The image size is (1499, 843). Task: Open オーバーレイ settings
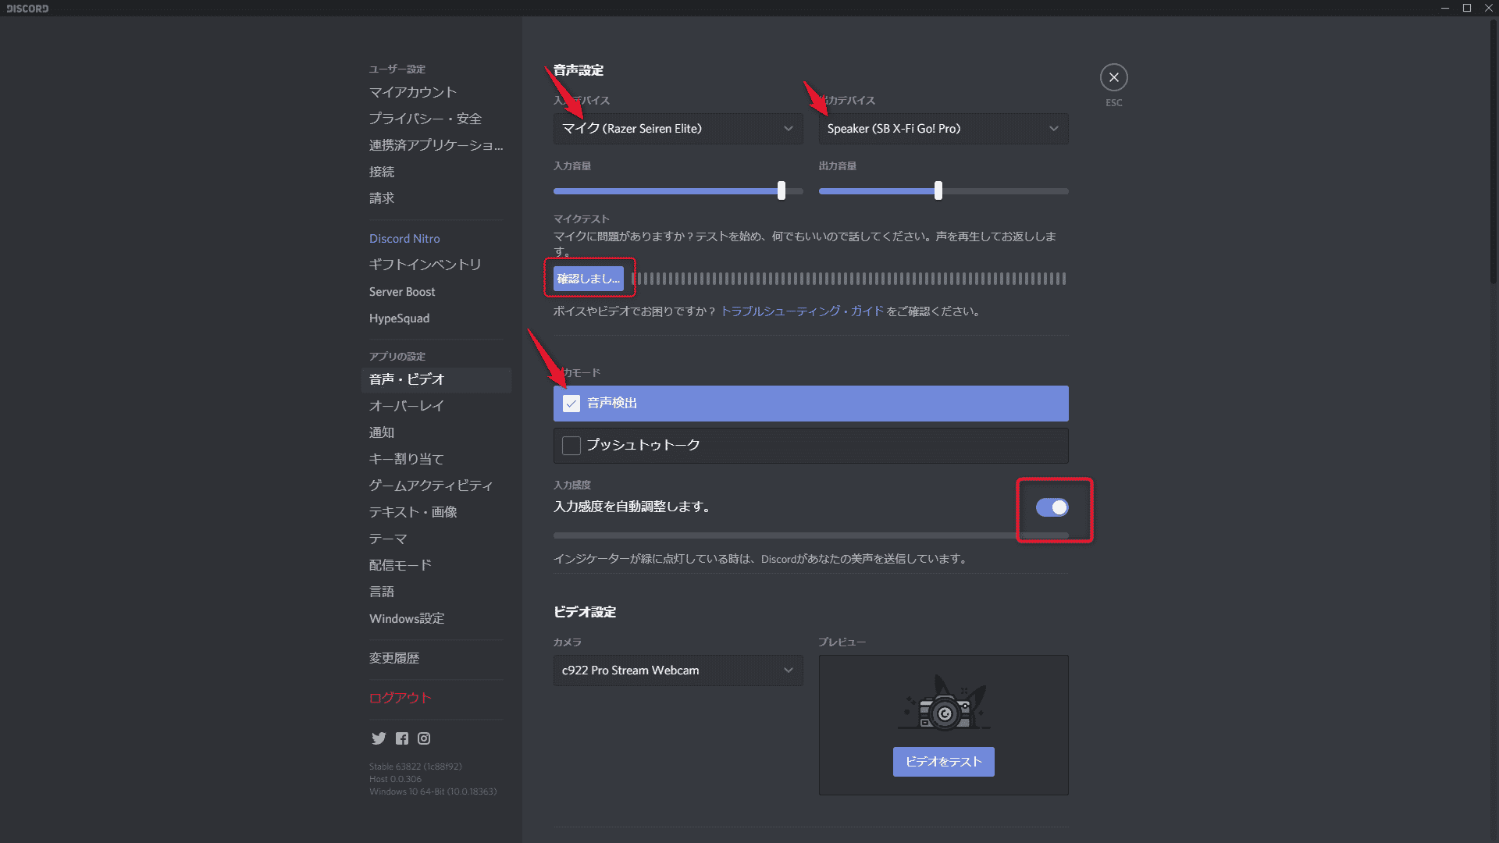[x=436, y=406]
